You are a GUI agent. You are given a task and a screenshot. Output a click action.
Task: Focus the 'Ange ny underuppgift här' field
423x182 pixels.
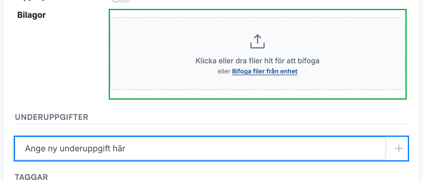pos(201,148)
